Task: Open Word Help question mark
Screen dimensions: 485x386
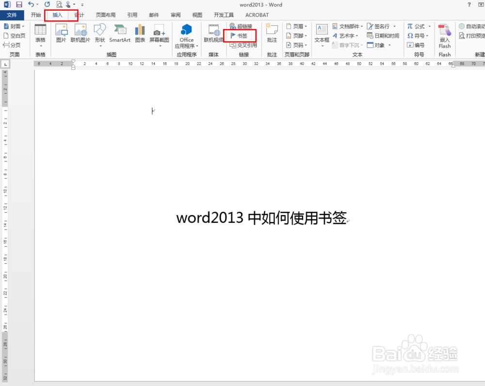Action: pyautogui.click(x=469, y=5)
